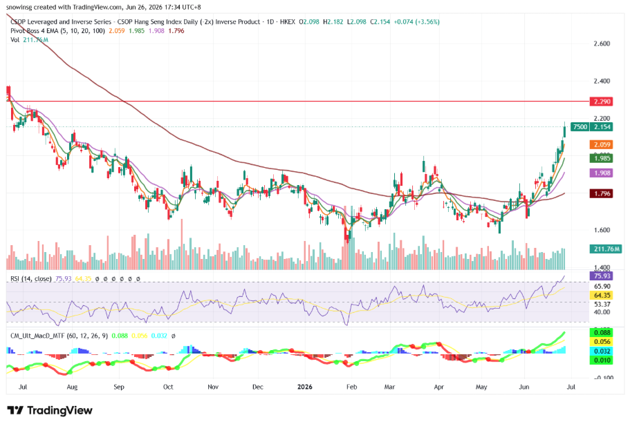Select the open value O2.098
This screenshot has width=630, height=424.
coord(309,21)
